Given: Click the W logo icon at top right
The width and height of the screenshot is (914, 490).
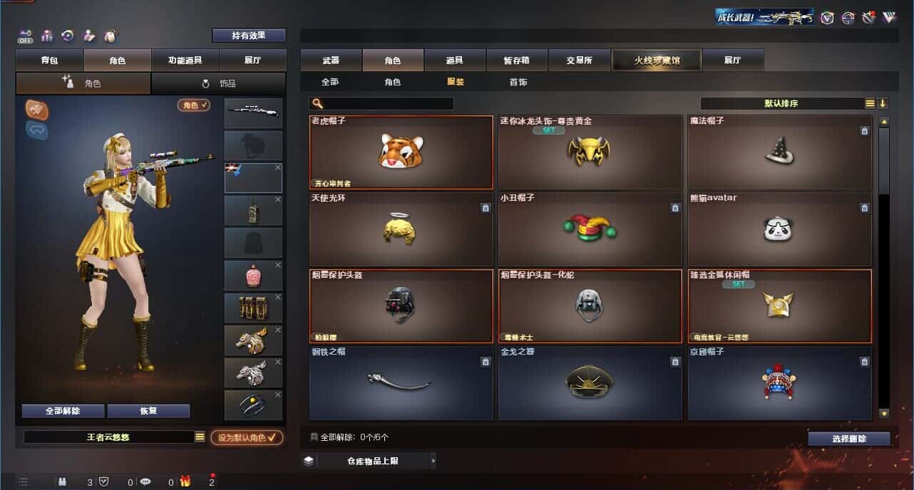Looking at the screenshot, I should [x=888, y=18].
